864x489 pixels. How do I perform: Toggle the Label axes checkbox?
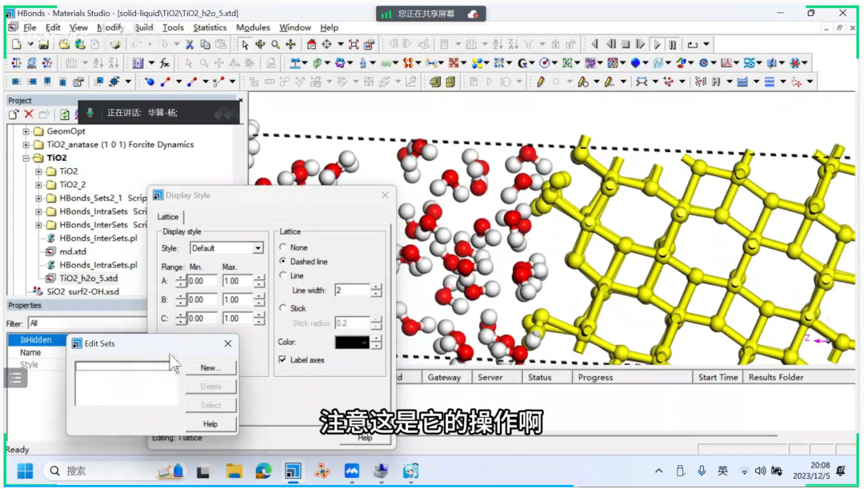tap(282, 360)
